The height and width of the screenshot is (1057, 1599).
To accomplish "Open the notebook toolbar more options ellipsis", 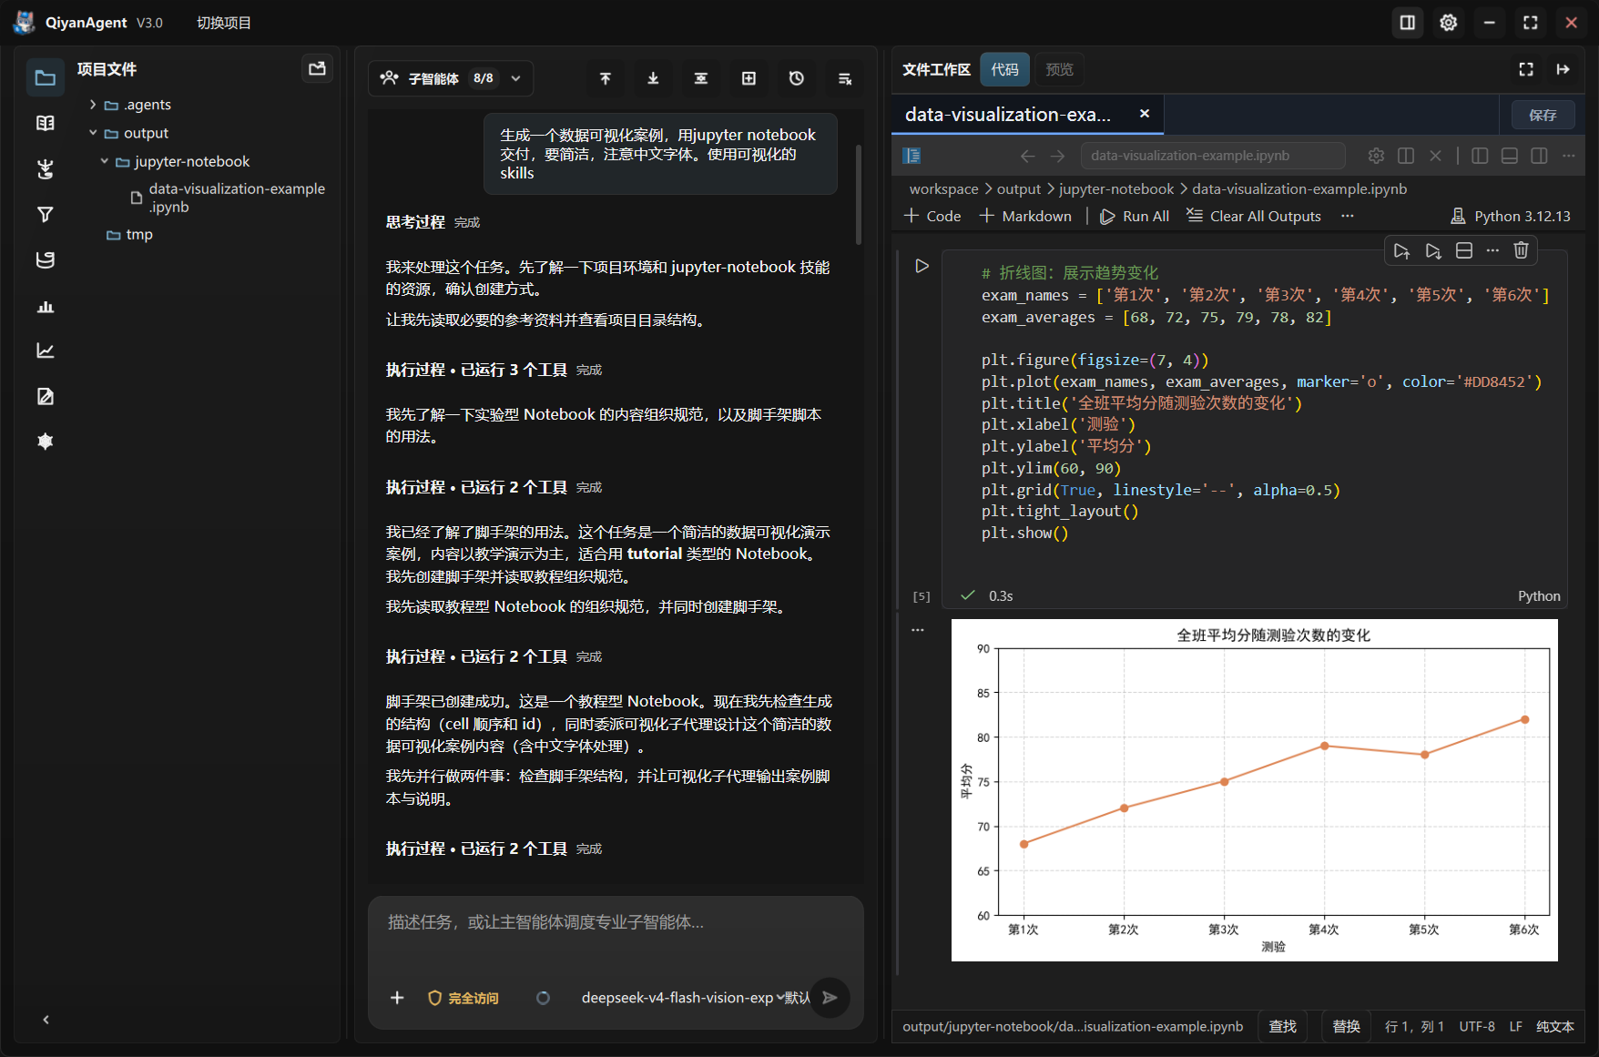I will (1348, 216).
